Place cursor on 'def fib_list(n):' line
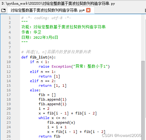 pos(38,57)
